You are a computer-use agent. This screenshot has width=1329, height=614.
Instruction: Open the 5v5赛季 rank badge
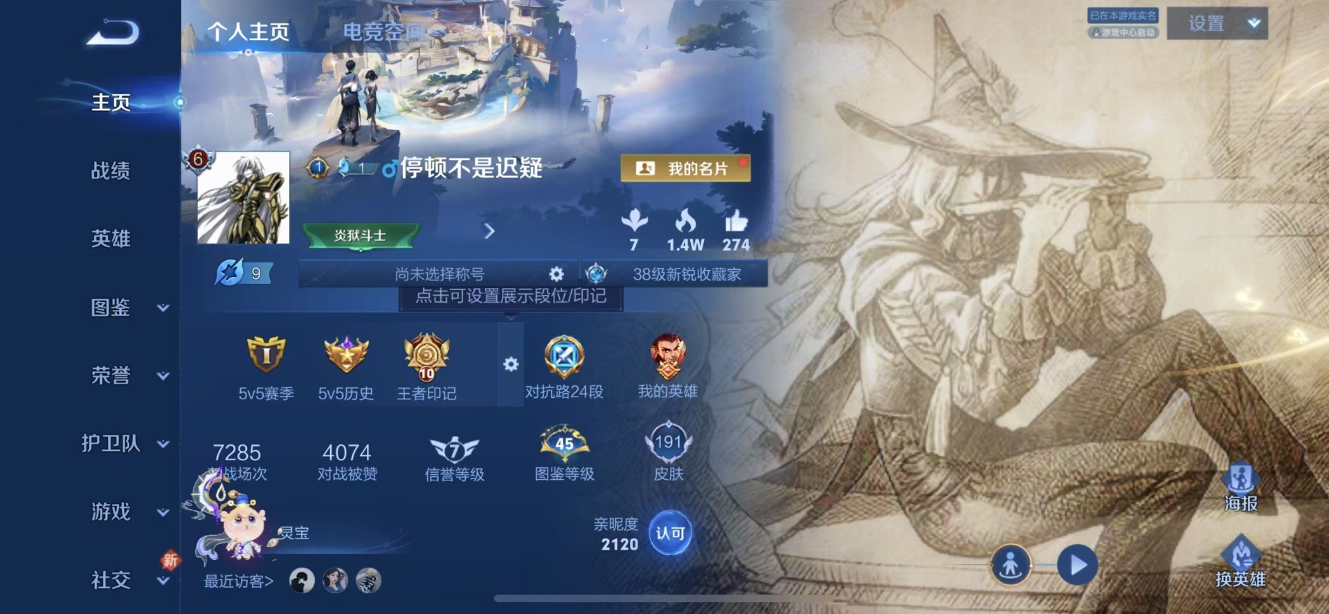(266, 353)
